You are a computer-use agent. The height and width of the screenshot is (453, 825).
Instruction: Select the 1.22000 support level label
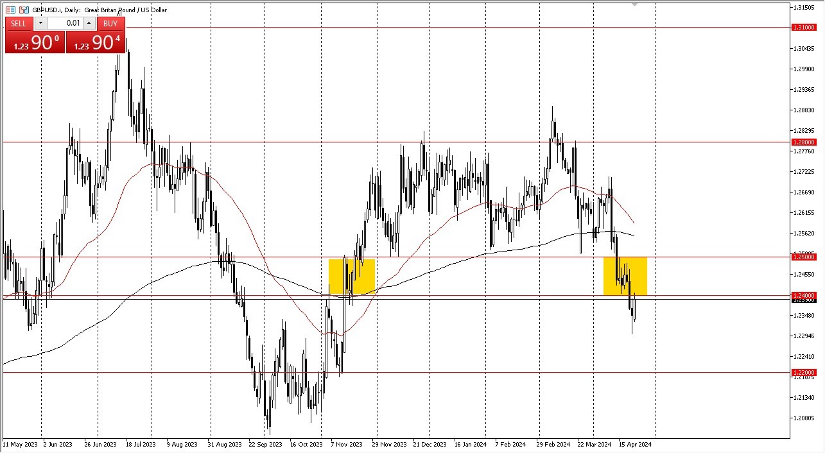point(804,372)
